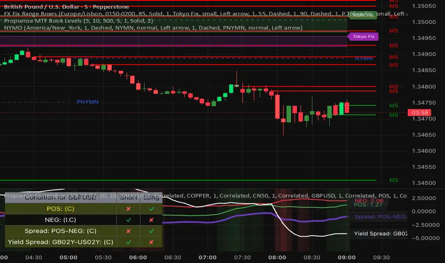Click the 08:00 time axis label
The image size is (445, 263).
click(x=277, y=258)
